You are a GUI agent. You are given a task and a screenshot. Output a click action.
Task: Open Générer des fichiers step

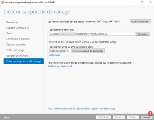[x=17, y=56]
